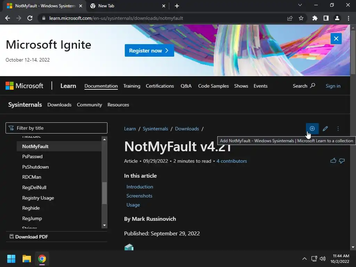Click the site lock icon in address bar

tap(44, 18)
